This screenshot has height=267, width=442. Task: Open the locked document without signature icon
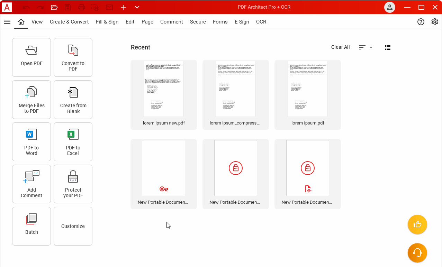coord(236,174)
